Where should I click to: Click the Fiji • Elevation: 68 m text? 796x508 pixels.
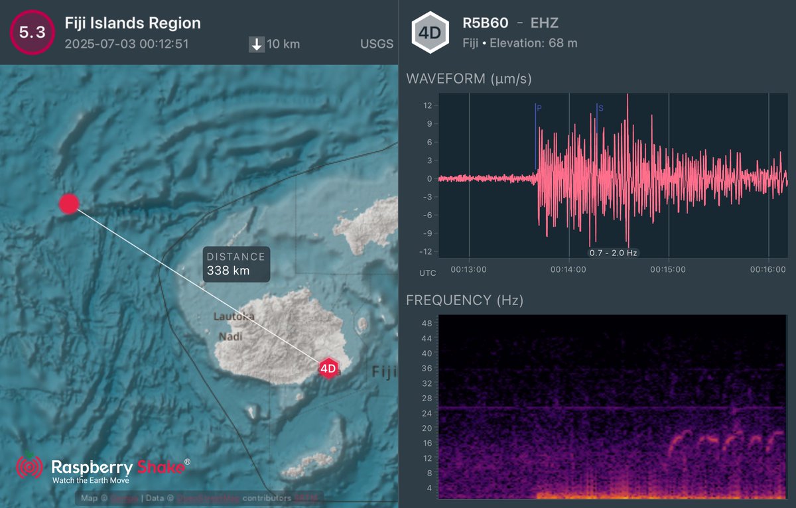click(520, 44)
